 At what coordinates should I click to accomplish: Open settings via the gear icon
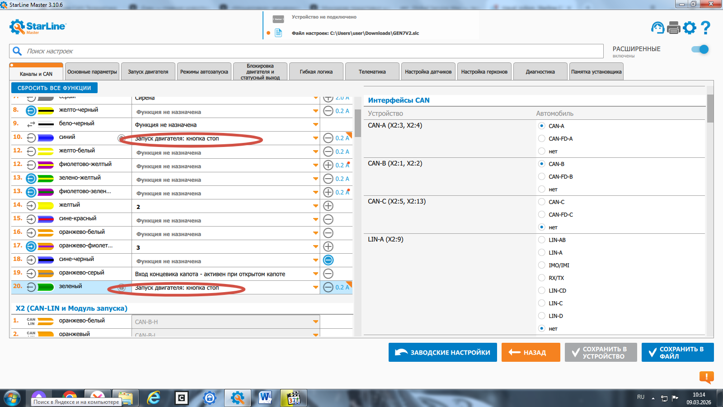tap(690, 28)
